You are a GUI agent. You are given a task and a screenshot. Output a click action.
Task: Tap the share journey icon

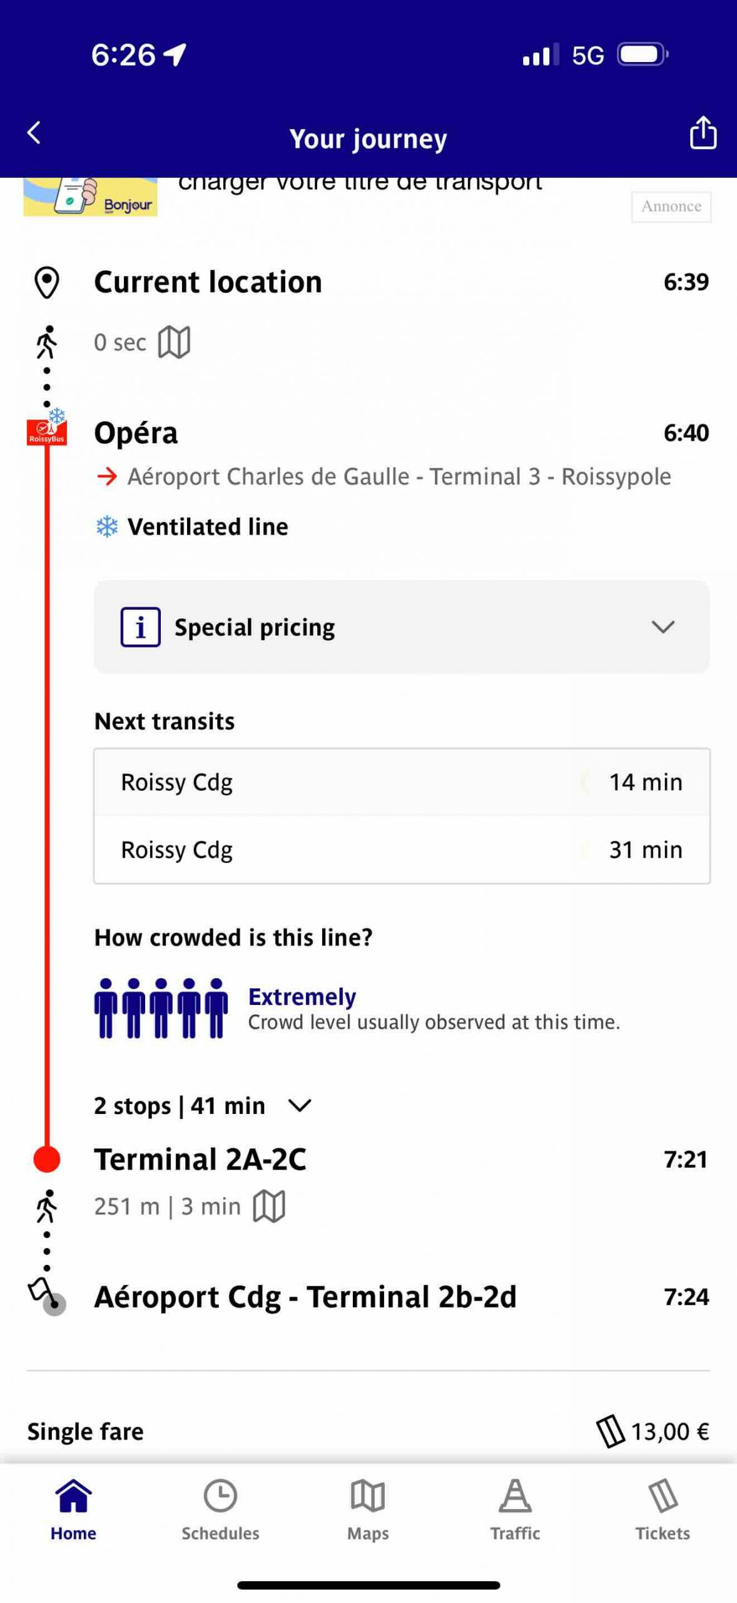point(702,133)
